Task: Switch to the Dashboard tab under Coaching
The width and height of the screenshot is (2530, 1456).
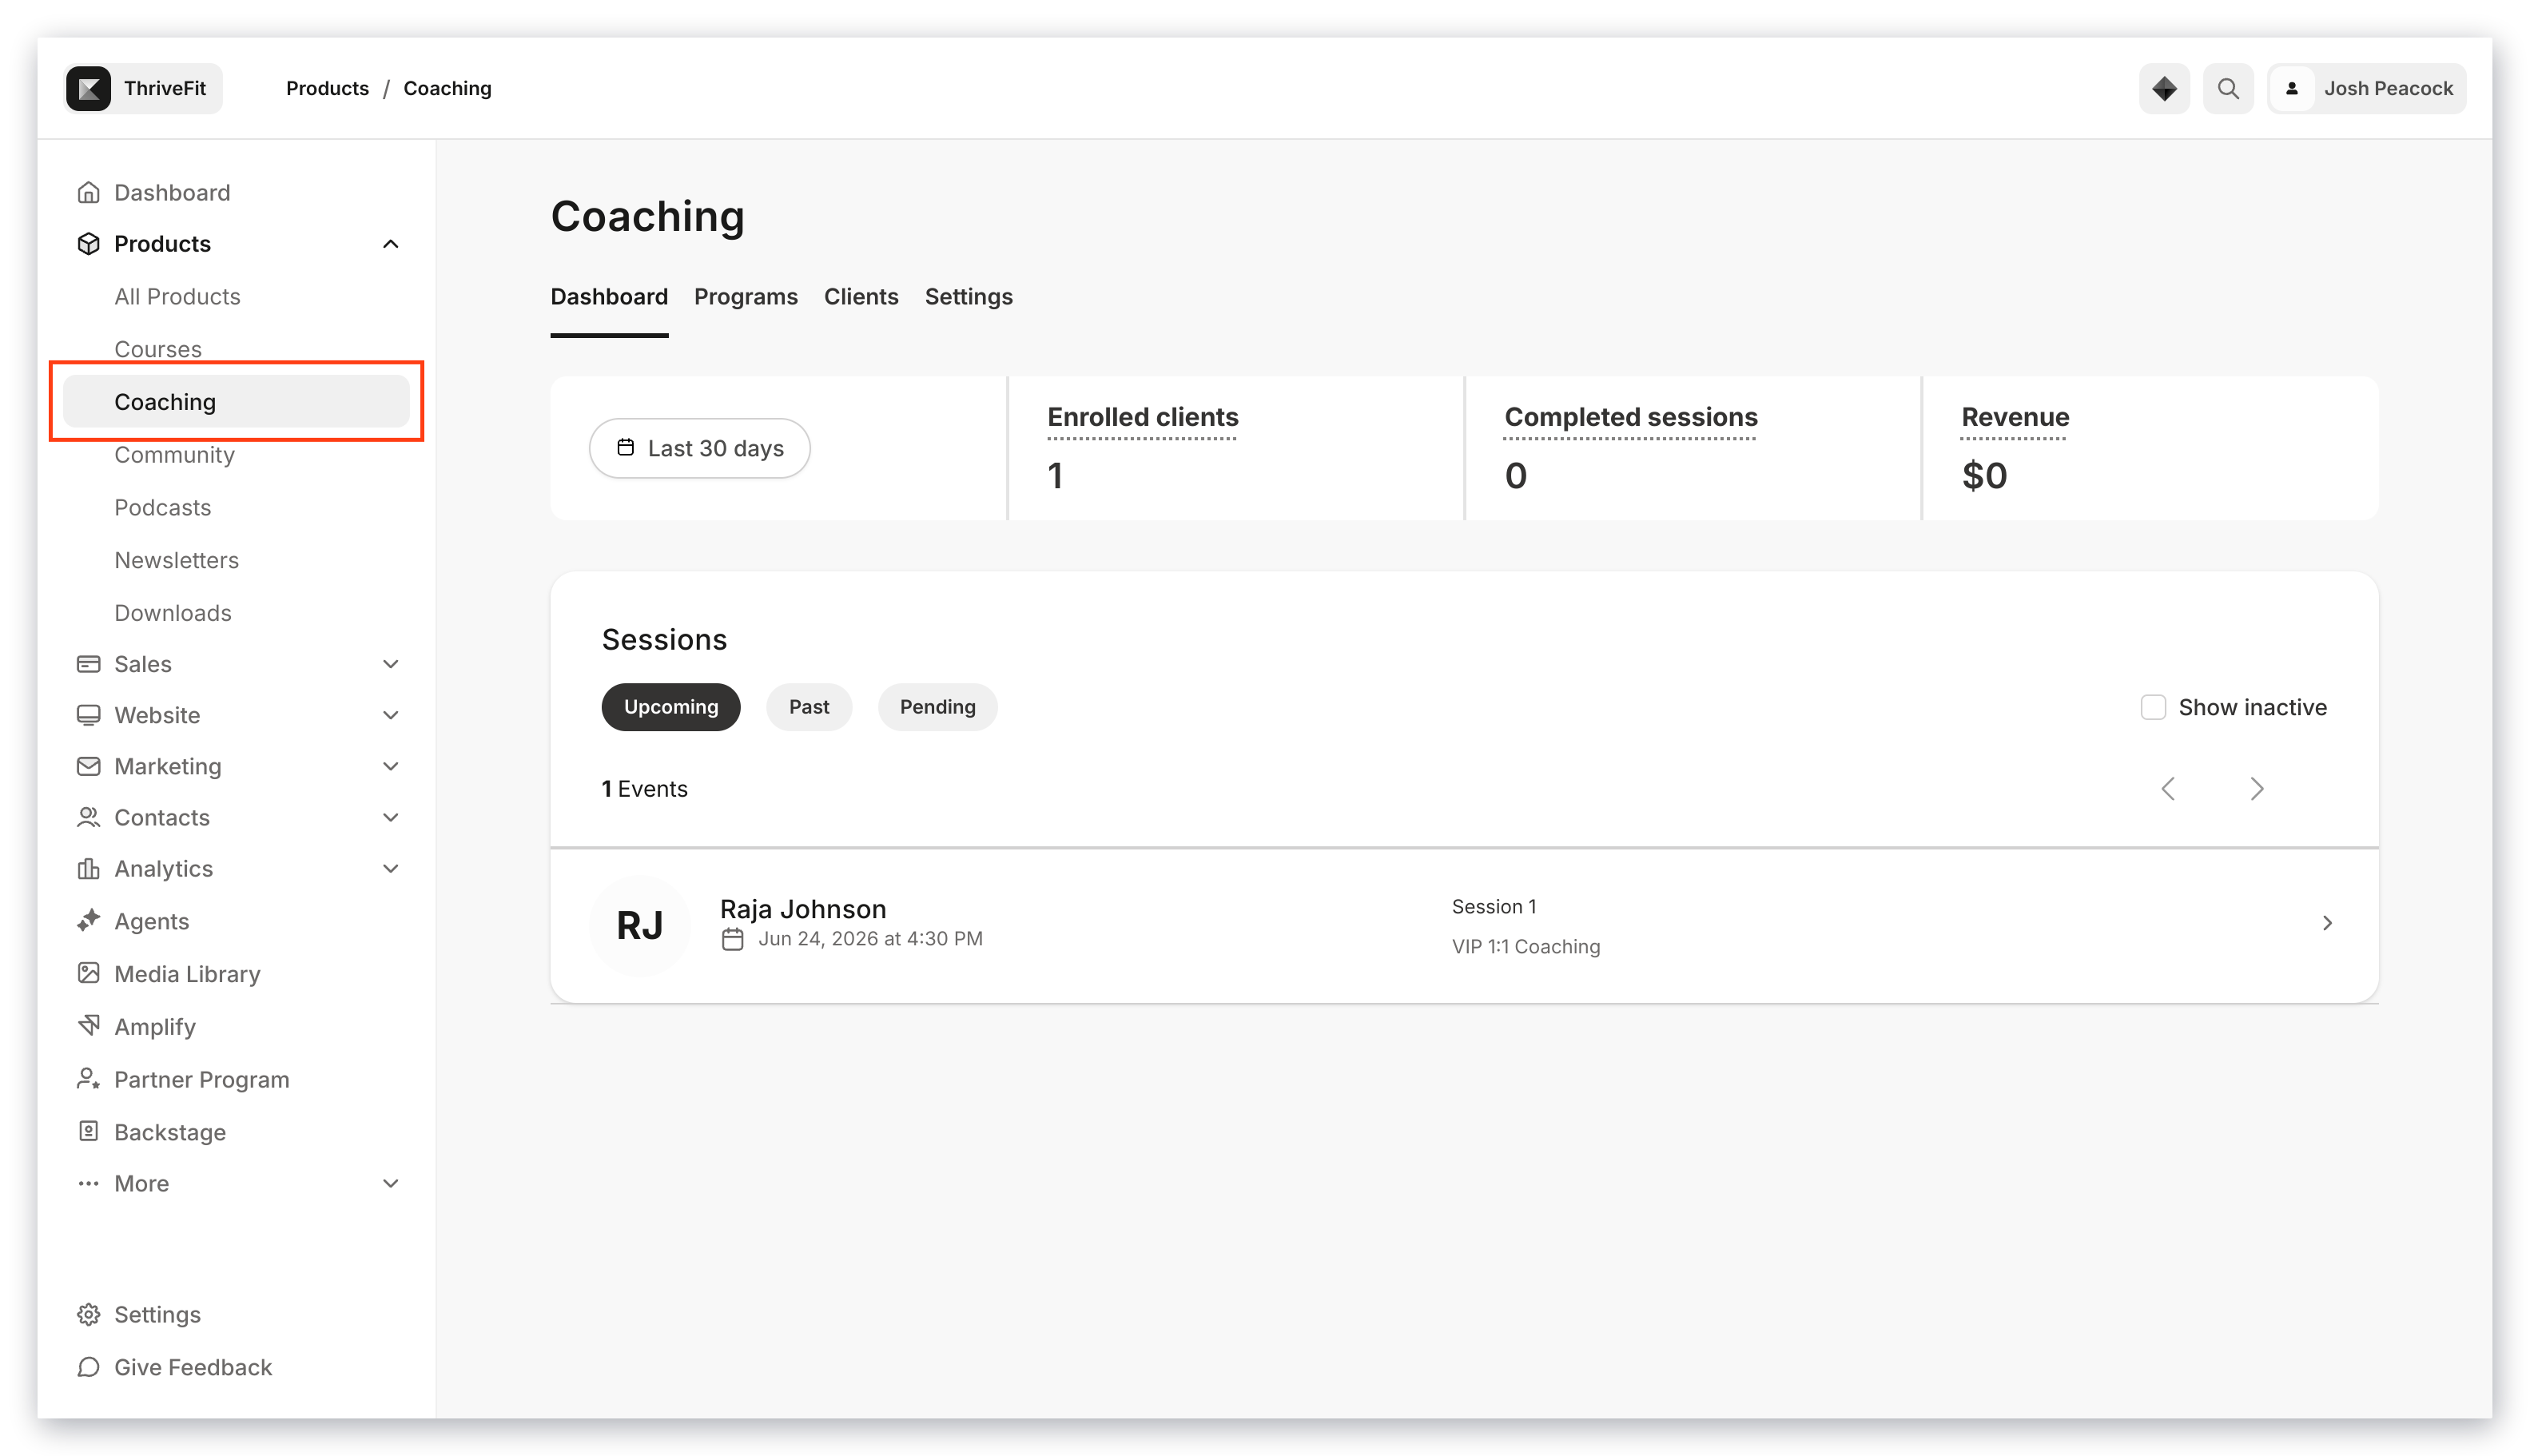Action: click(609, 297)
